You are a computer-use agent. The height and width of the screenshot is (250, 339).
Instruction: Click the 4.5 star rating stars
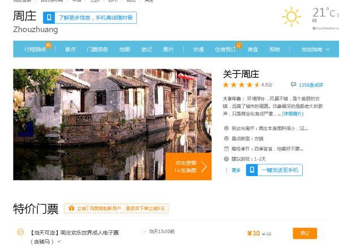click(241, 85)
